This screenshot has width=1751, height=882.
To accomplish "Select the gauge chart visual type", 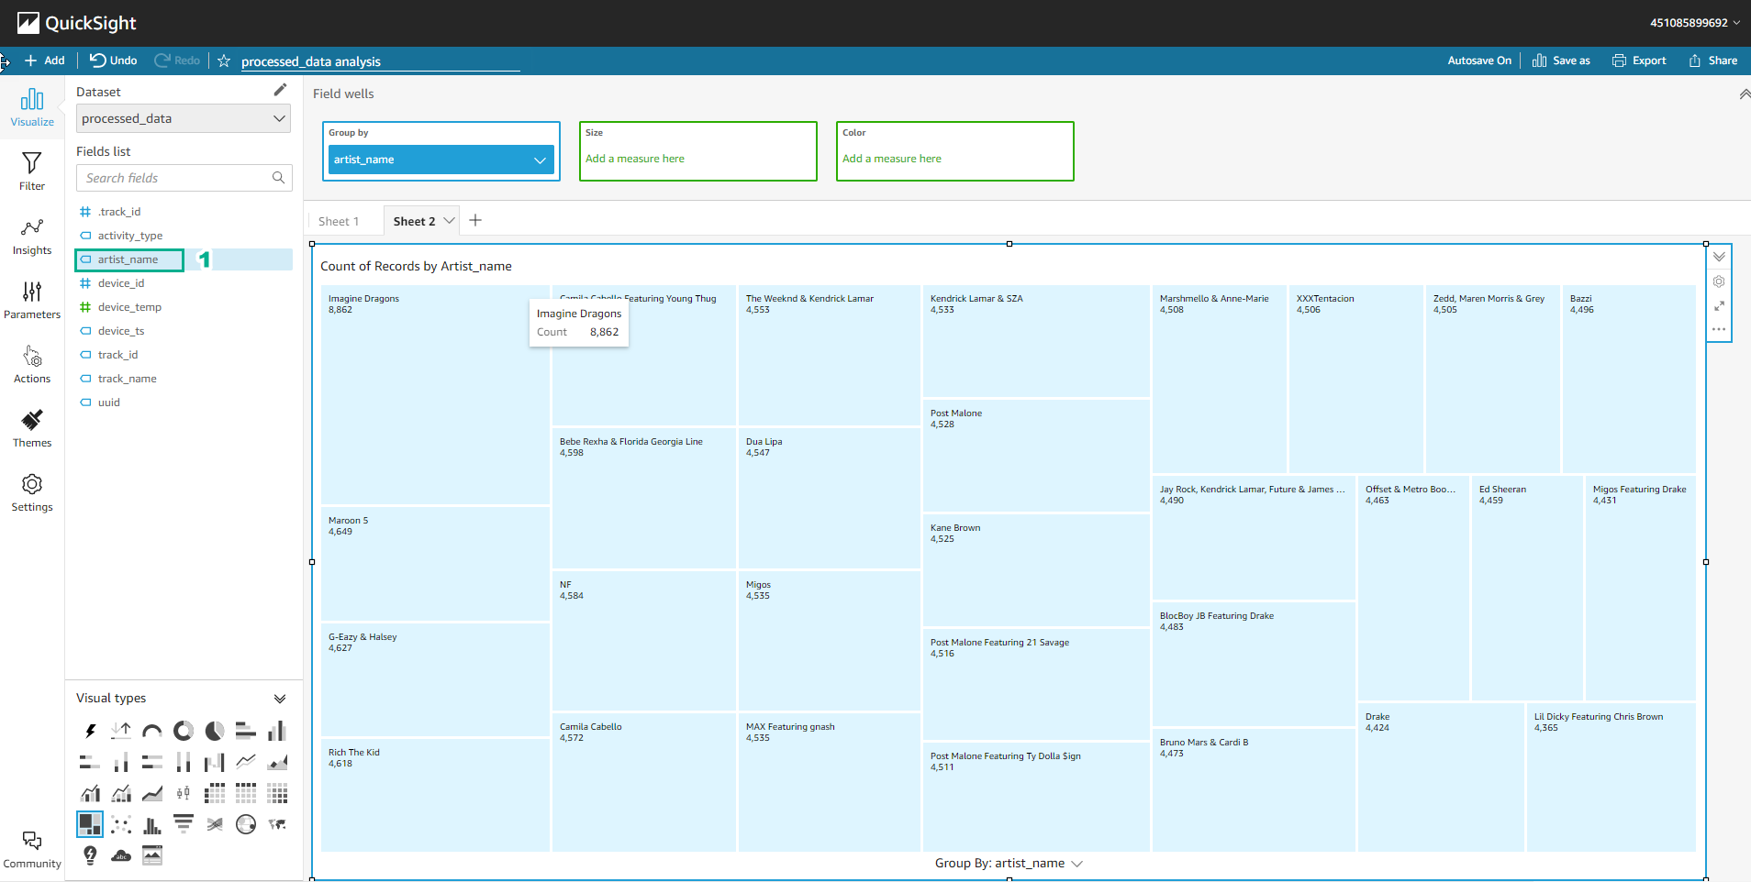I will 152,731.
